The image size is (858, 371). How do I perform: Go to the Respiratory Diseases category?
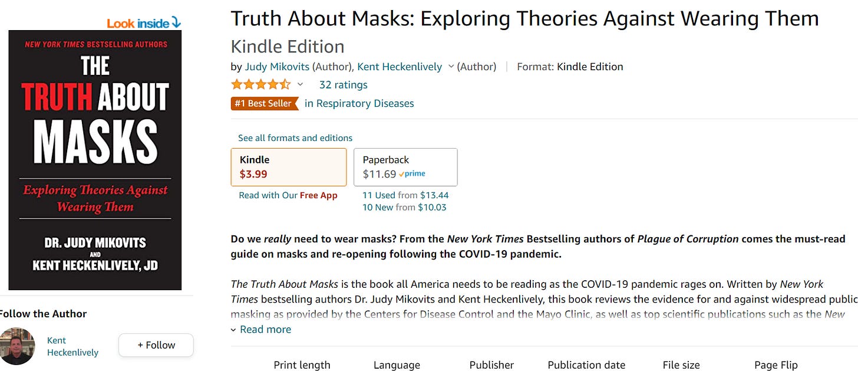(x=359, y=103)
